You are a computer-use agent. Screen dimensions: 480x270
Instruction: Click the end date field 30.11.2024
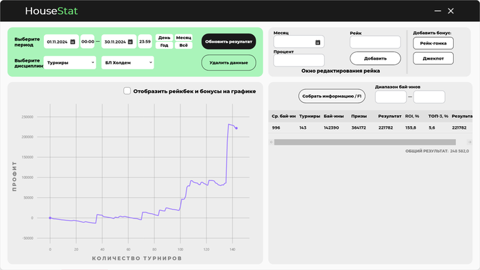click(x=119, y=42)
